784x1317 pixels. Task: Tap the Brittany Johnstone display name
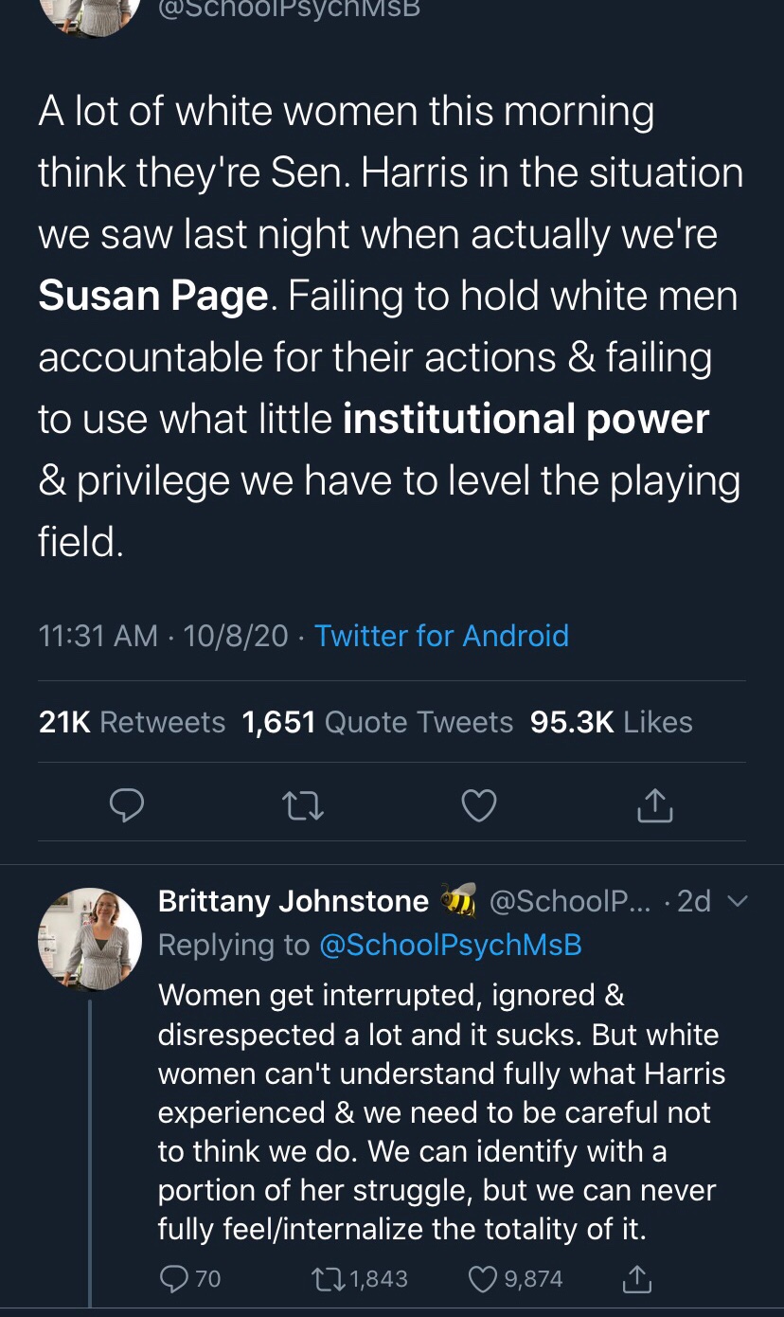pyautogui.click(x=294, y=901)
